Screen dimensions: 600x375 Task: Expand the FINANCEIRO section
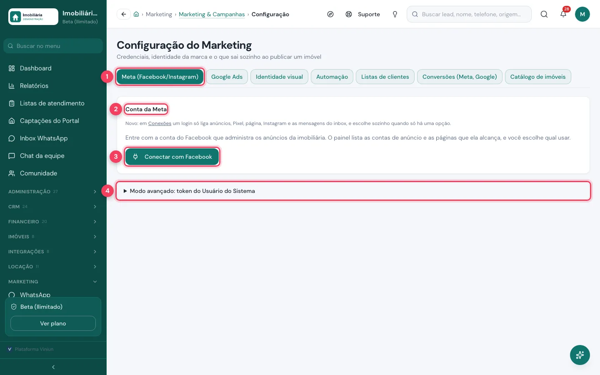click(53, 222)
